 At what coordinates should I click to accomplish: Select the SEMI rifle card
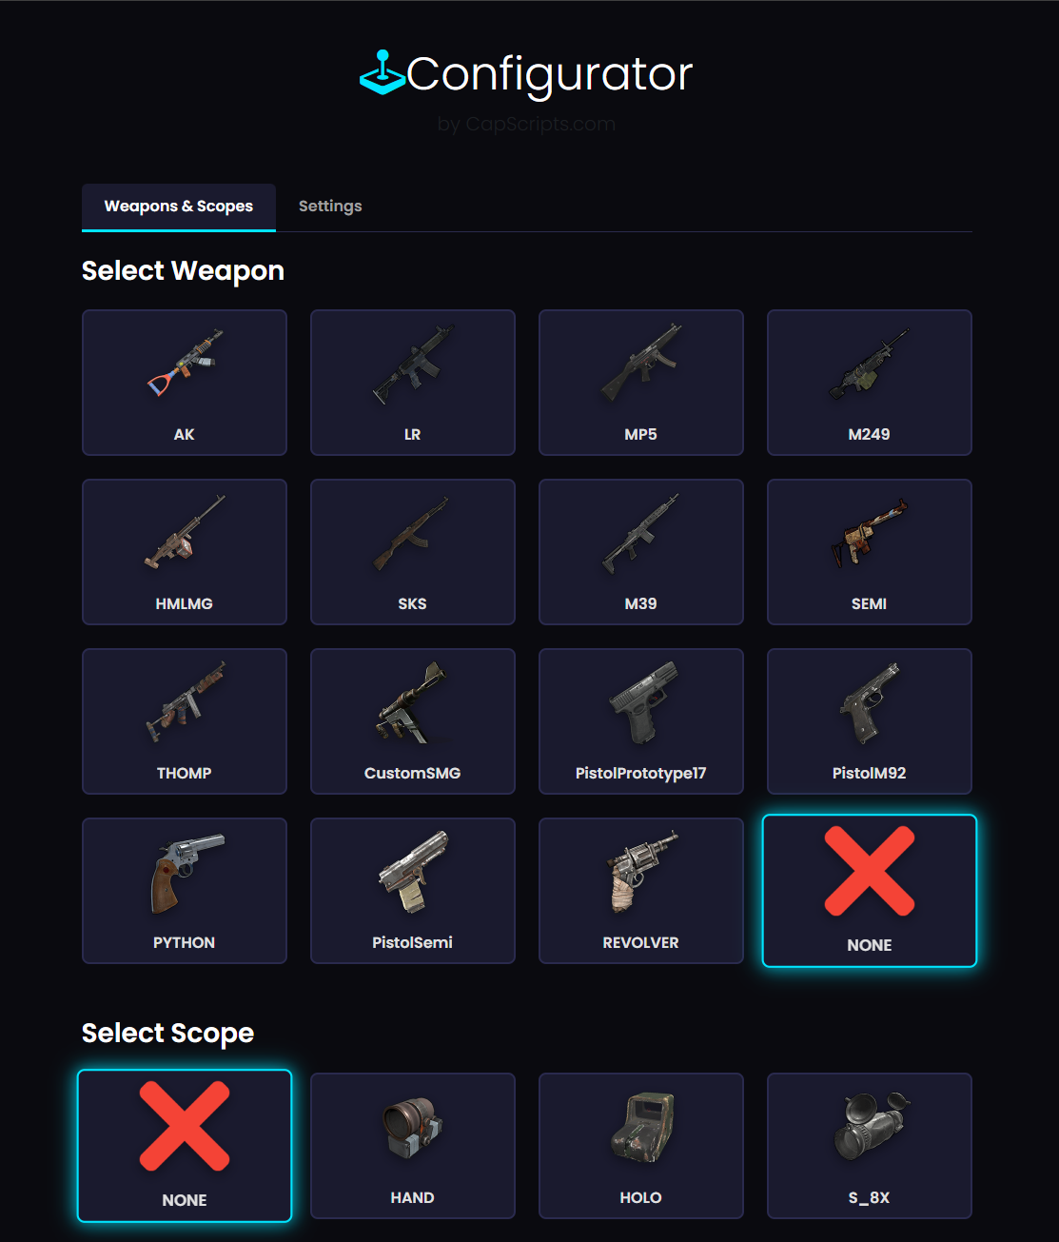870,552
